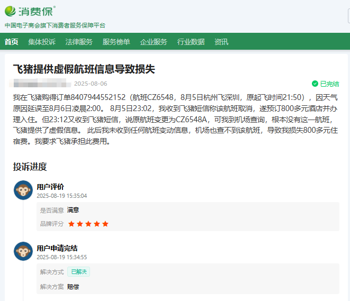Click the 解决方式 label
Screen dimensions: 350x301
(52, 272)
